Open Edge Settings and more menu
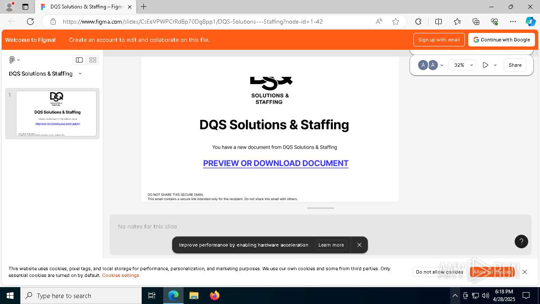The image size is (540, 304). coord(513,22)
